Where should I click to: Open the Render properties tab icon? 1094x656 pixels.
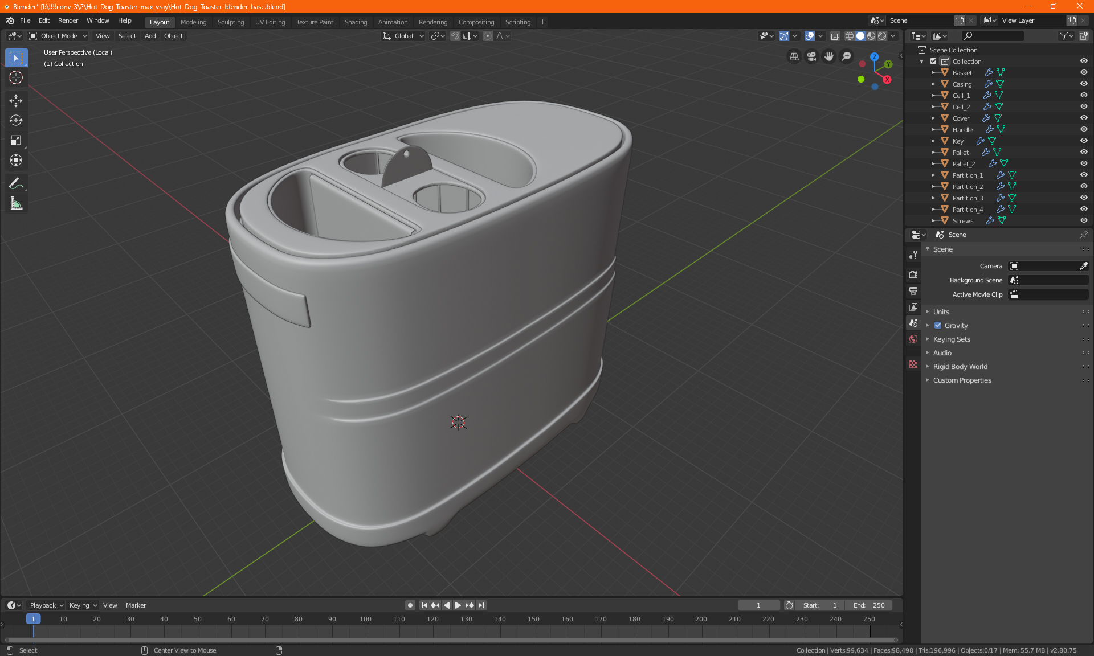[913, 274]
